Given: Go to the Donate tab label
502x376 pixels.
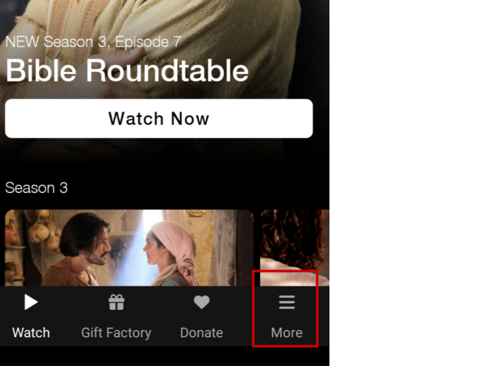Looking at the screenshot, I should pos(201,333).
